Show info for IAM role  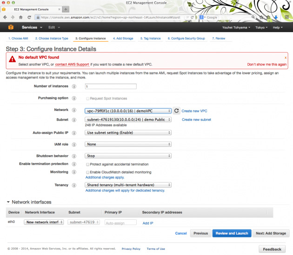[x=74, y=144]
